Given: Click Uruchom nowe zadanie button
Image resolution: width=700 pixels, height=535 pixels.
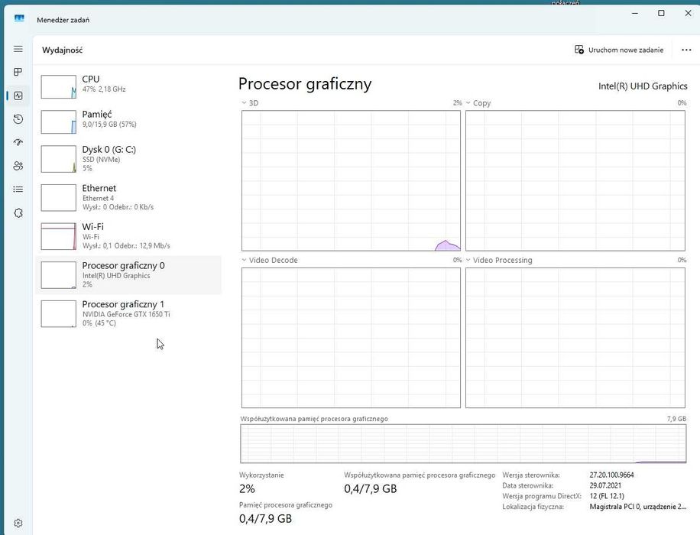Looking at the screenshot, I should [619, 50].
